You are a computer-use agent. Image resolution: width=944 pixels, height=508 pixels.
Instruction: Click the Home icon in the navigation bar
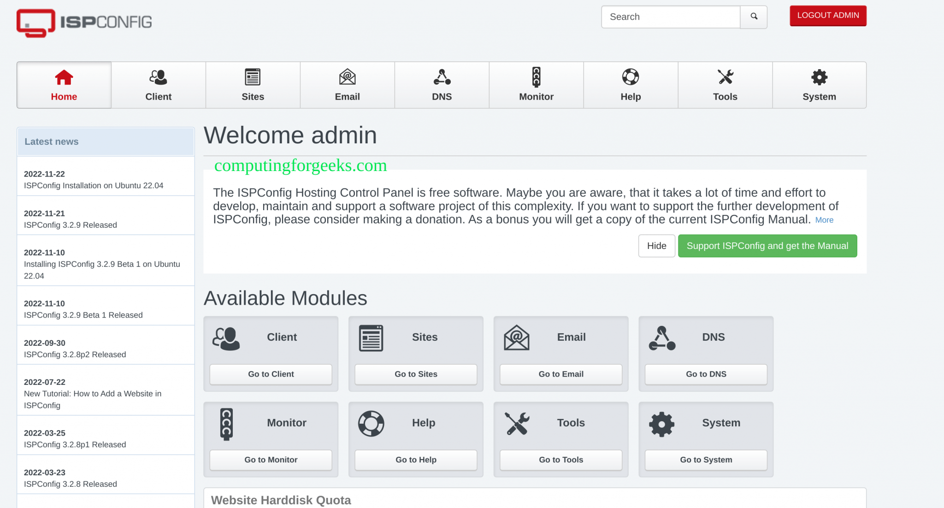(x=64, y=77)
